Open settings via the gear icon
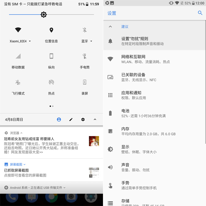Screen dimensions: 206x206 point(83,120)
